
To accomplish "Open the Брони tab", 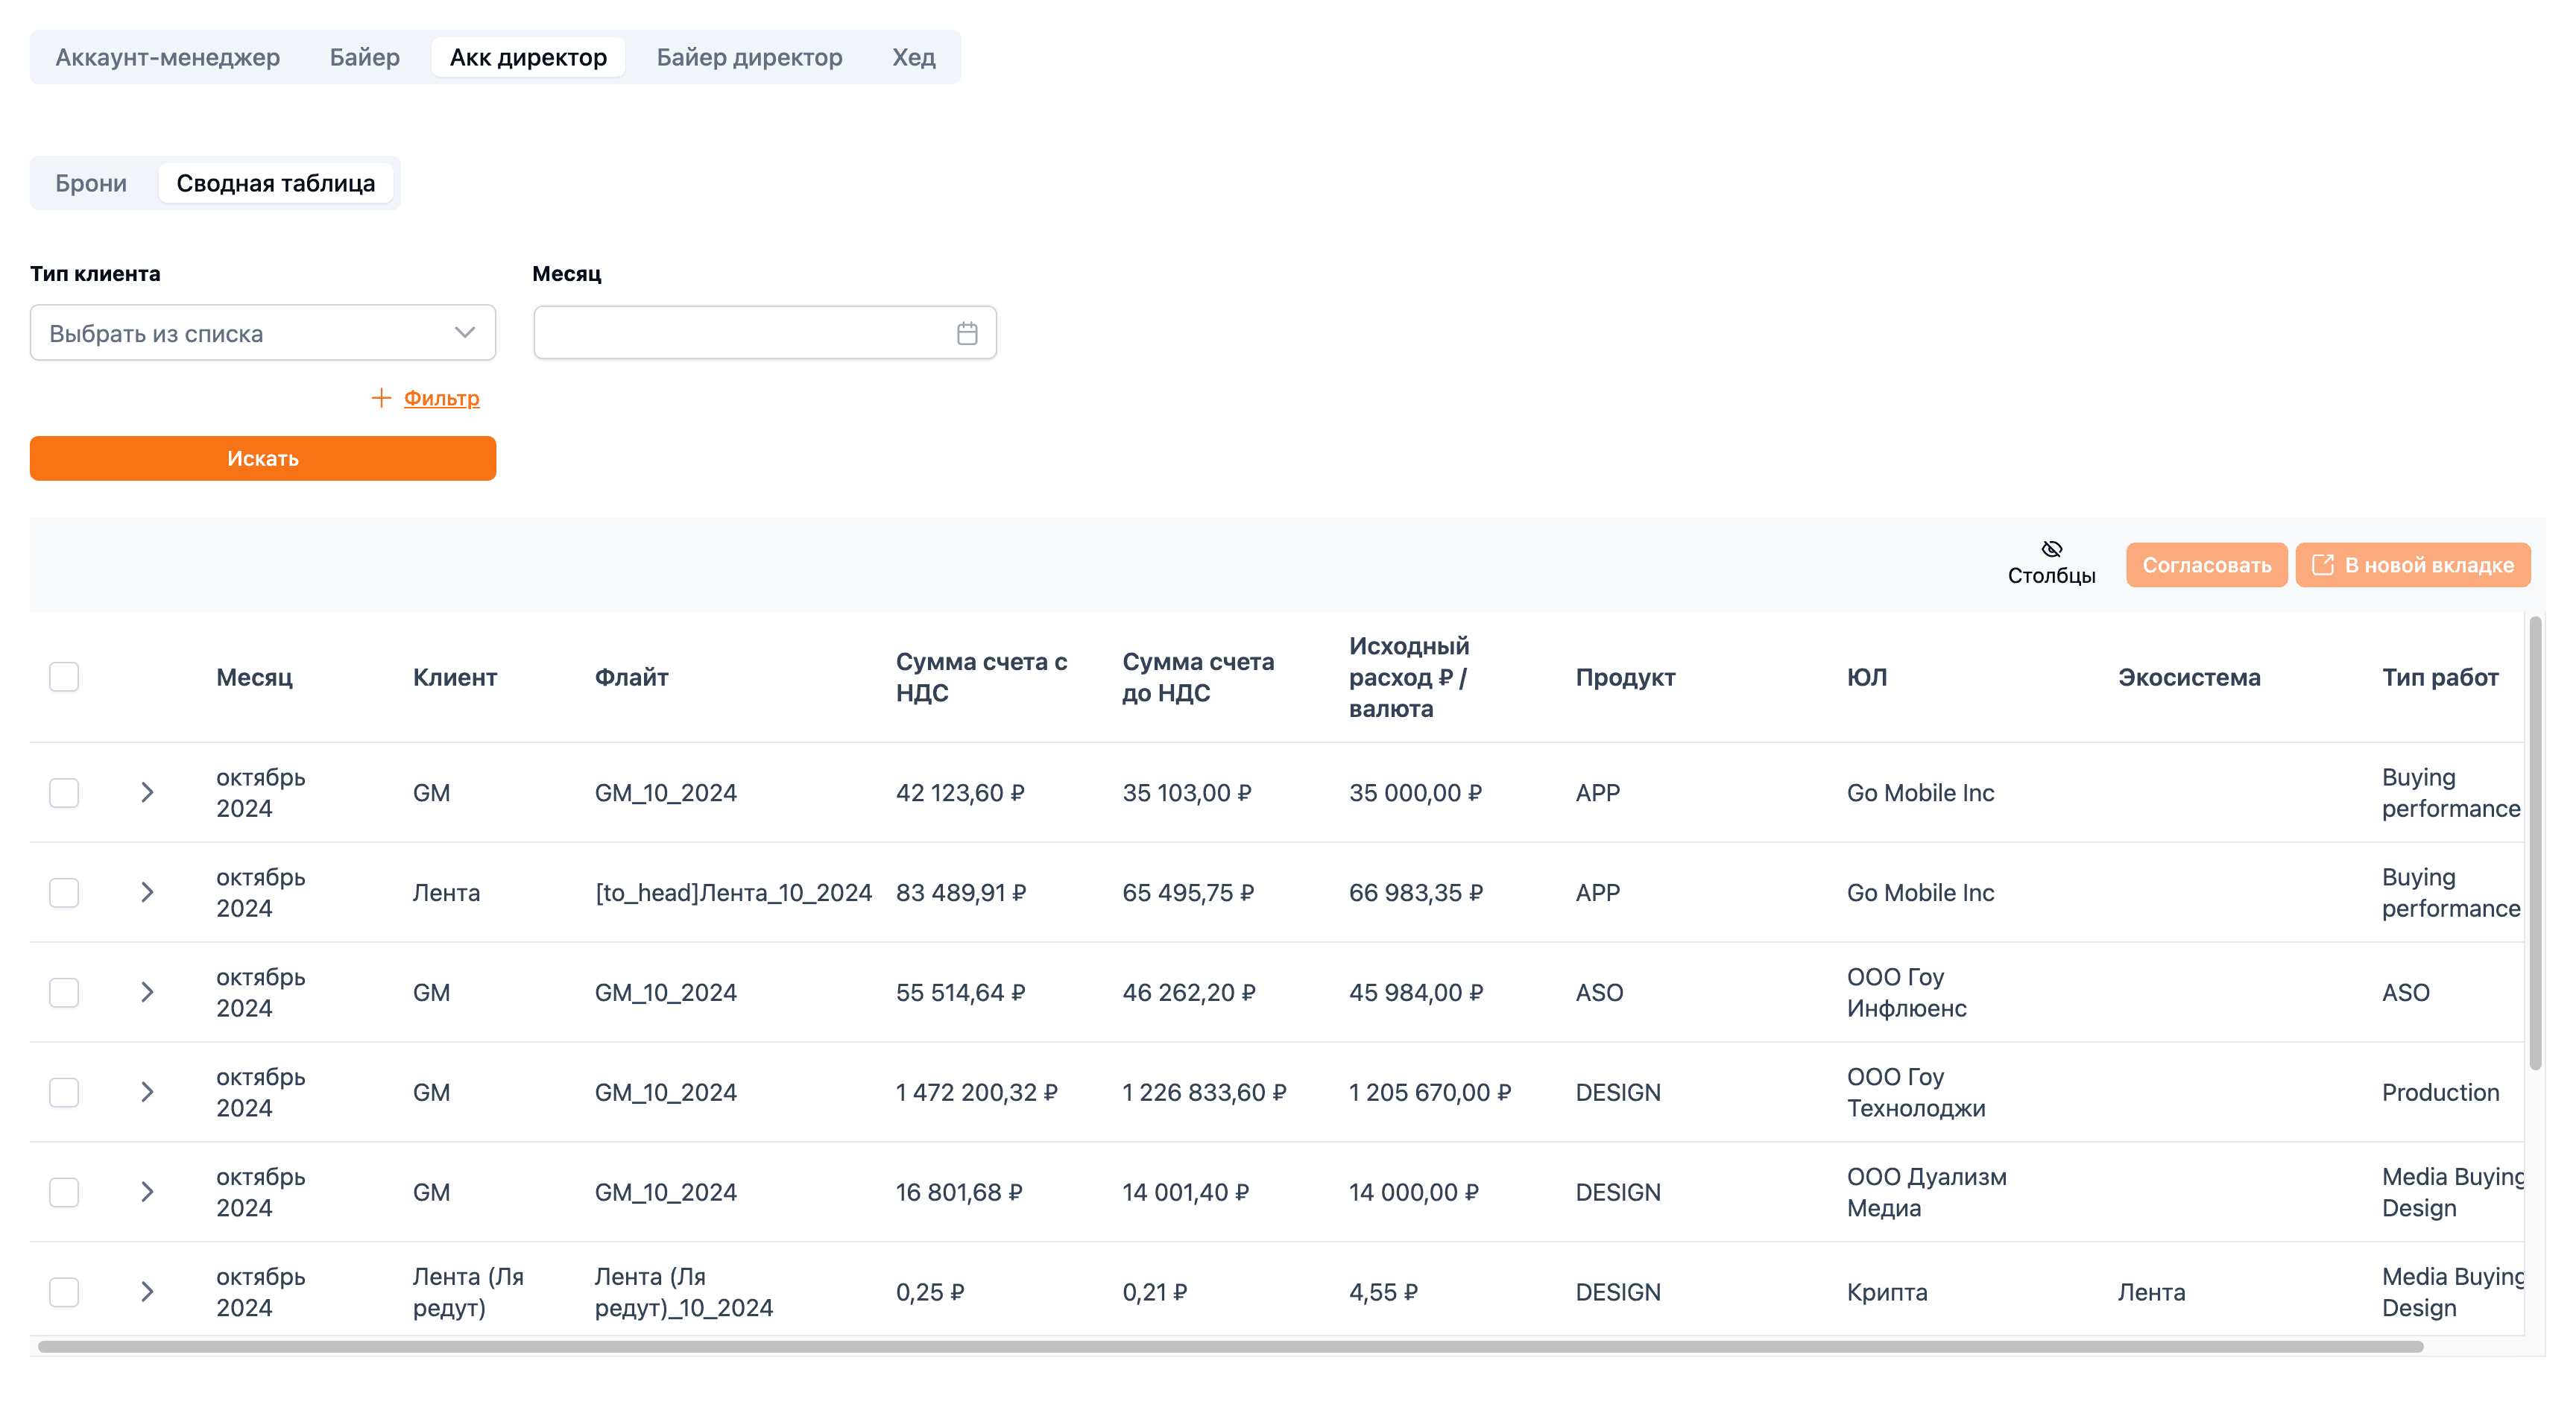I will (91, 183).
